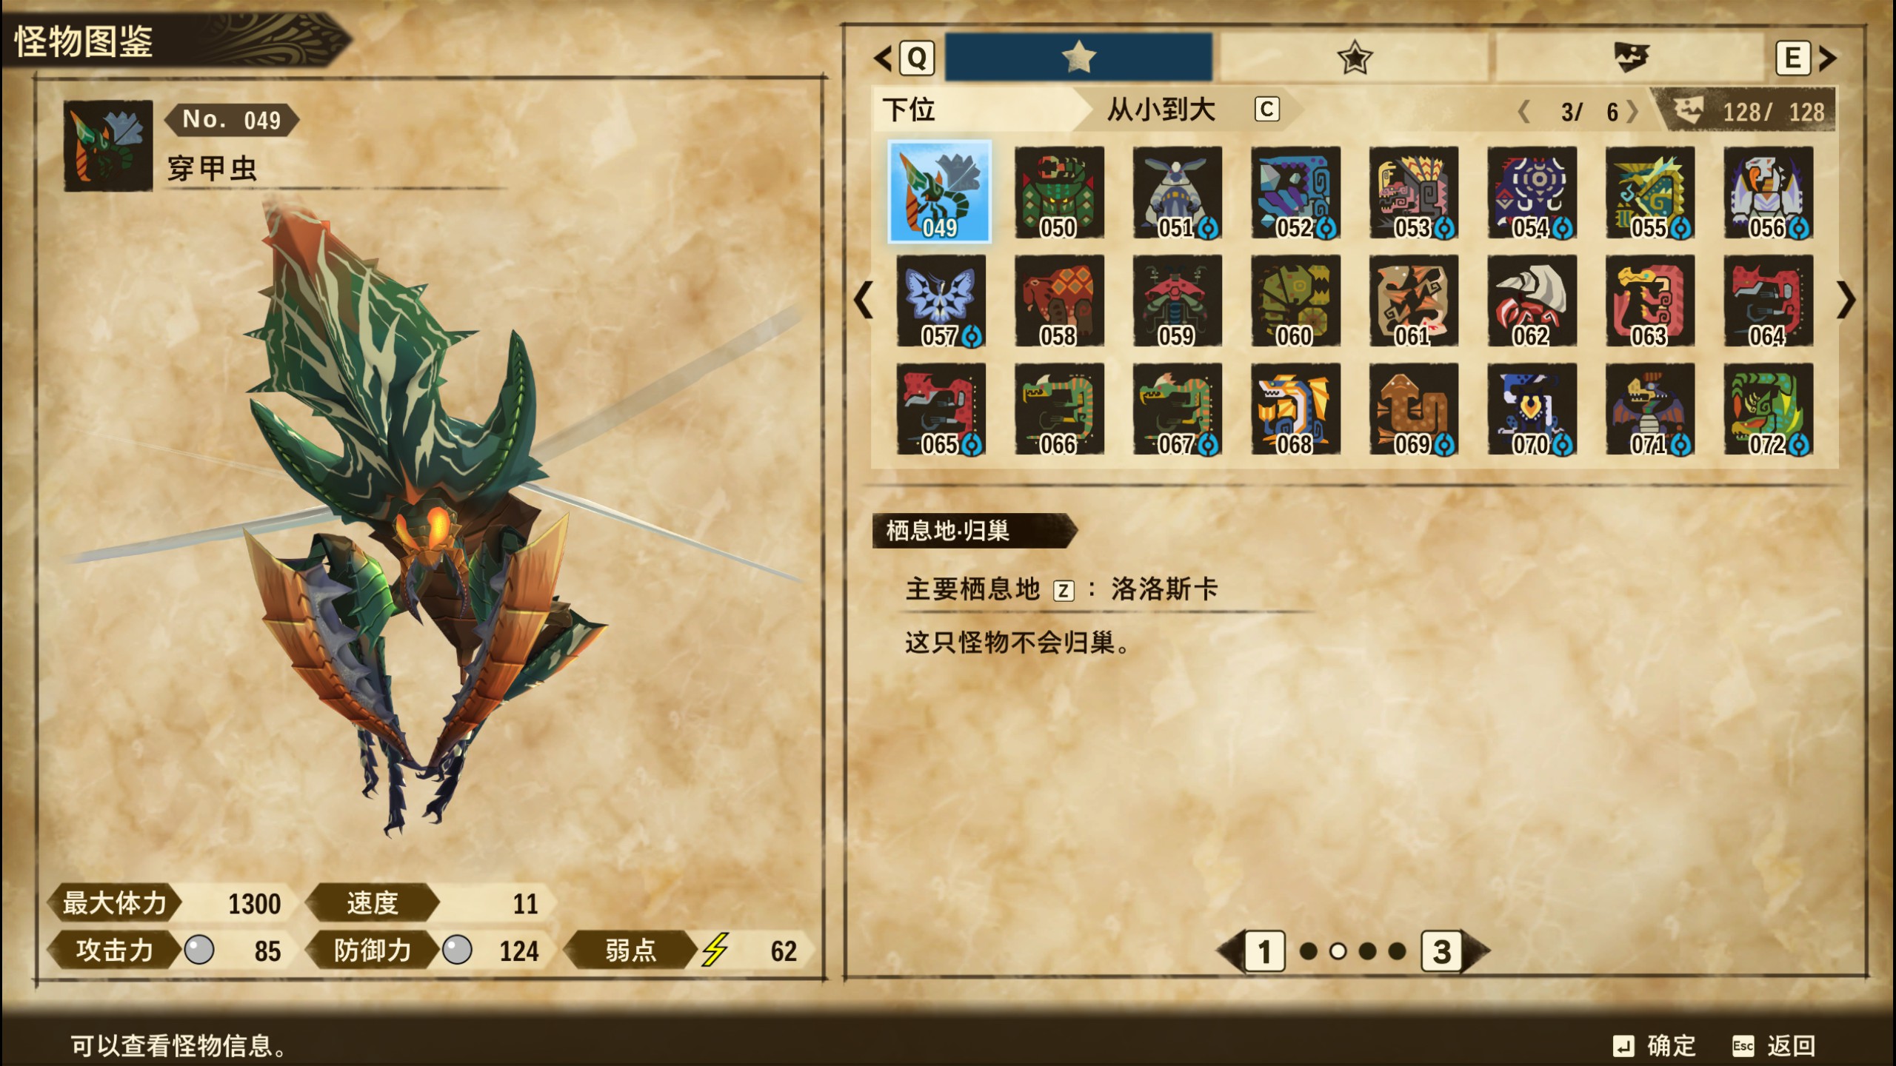This screenshot has width=1896, height=1066.
Task: Go to next monster list page arrow
Action: click(1846, 300)
